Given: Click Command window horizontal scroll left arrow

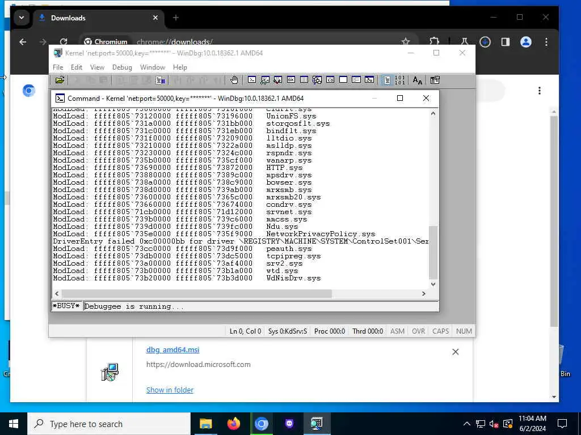Looking at the screenshot, I should coord(57,294).
